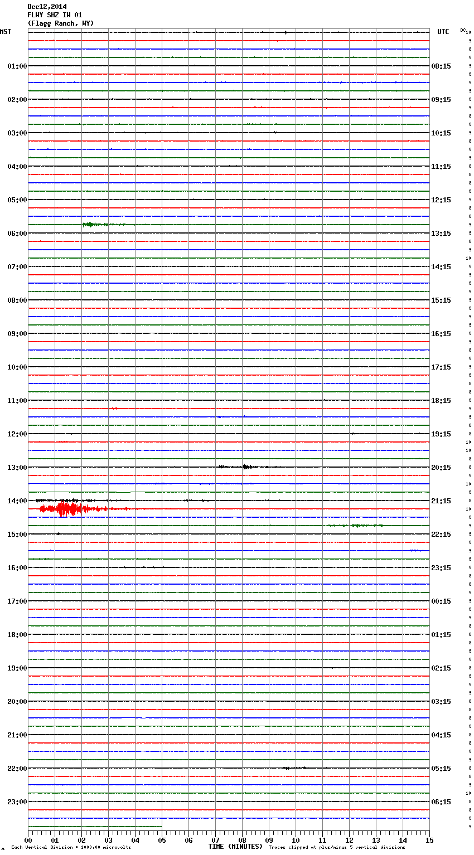Click the "14:00" MST time label
The width and height of the screenshot is (474, 855).
pyautogui.click(x=17, y=501)
